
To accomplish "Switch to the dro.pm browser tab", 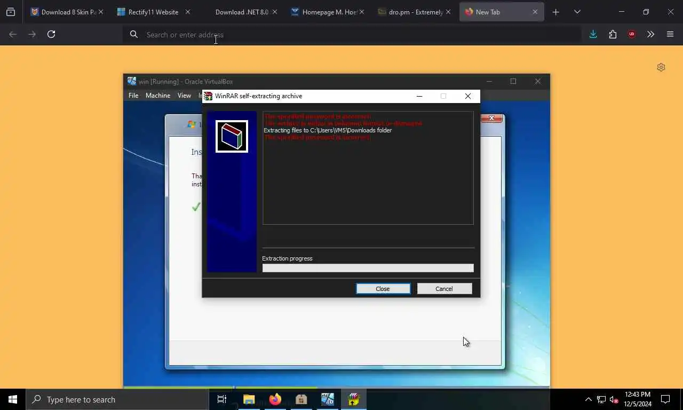I will click(414, 12).
